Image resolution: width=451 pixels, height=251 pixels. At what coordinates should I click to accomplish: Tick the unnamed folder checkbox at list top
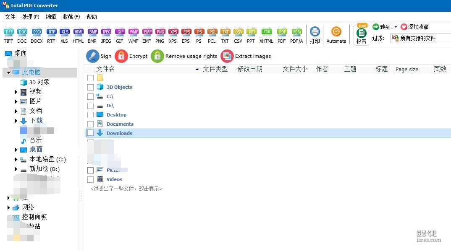tap(90, 78)
